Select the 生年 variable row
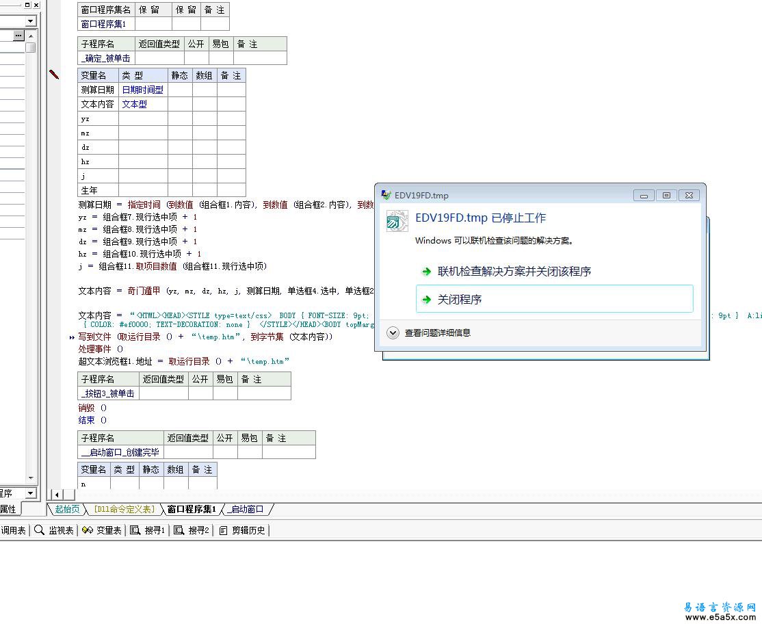This screenshot has height=626, width=762. 161,190
